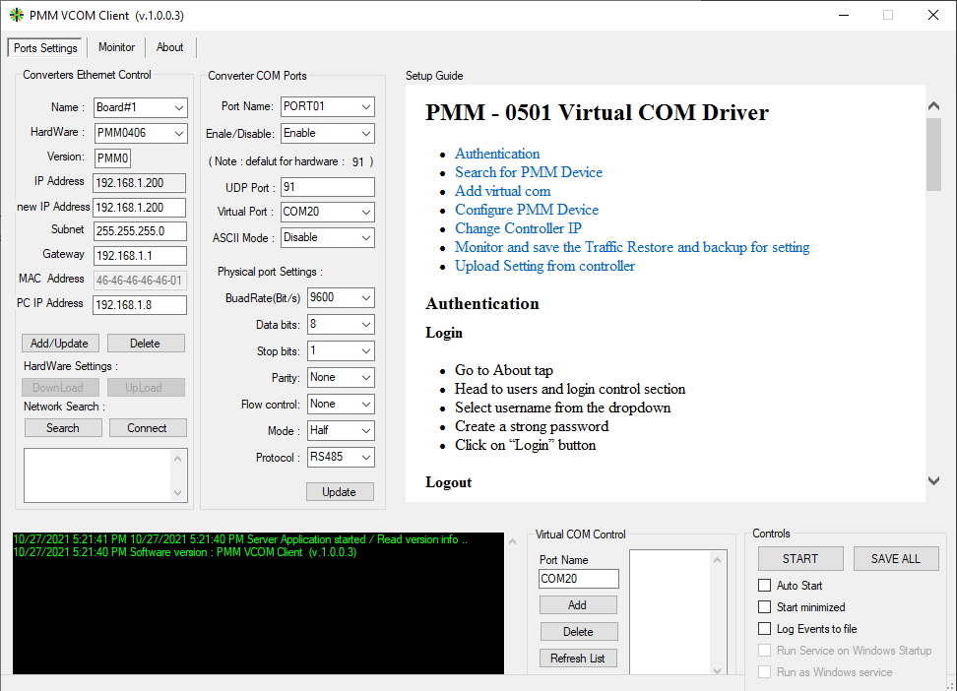Click the Network Search button
Screen dimensions: 957x691
pyautogui.click(x=63, y=428)
